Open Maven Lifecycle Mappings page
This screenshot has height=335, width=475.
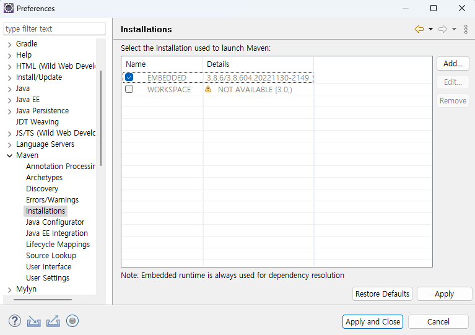pyautogui.click(x=58, y=245)
